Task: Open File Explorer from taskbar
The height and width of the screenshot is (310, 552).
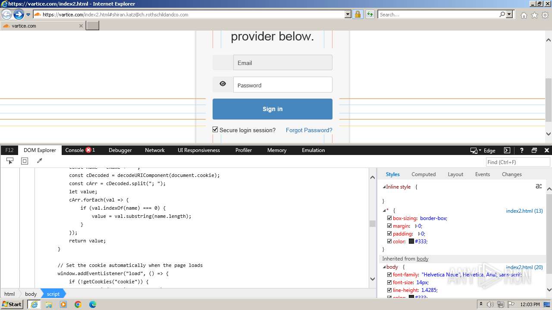Action: coord(49,304)
